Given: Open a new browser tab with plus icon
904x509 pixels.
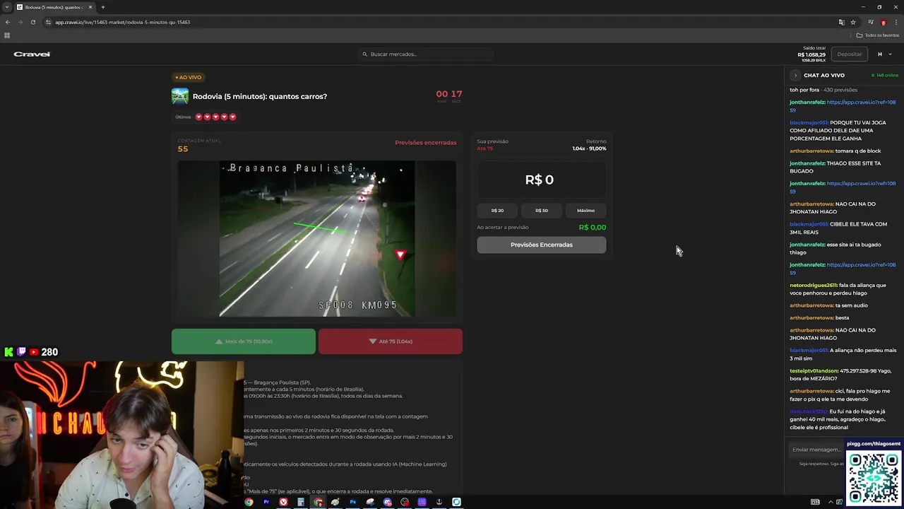Looking at the screenshot, I should pos(102,7).
